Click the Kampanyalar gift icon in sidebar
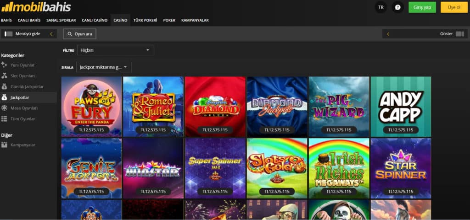 (x=4, y=145)
